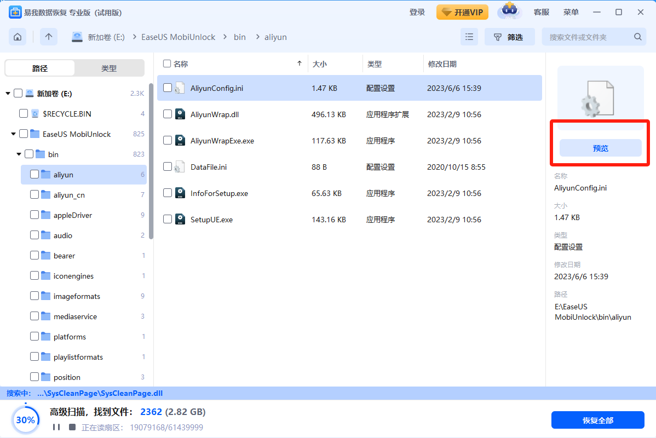Open breadcrumb chevron before aliyun

257,37
